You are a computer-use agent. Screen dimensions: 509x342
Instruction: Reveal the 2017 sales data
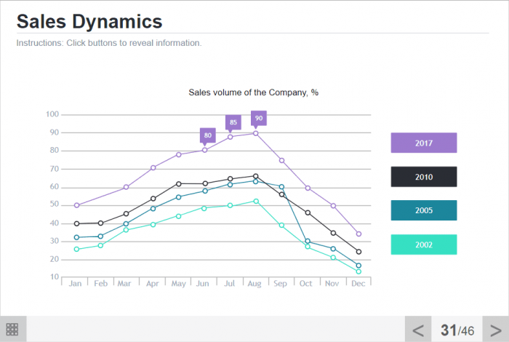(423, 143)
